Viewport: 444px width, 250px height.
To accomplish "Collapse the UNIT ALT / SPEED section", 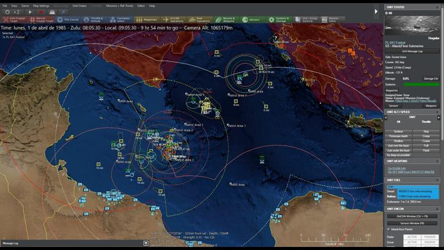I will (437, 112).
